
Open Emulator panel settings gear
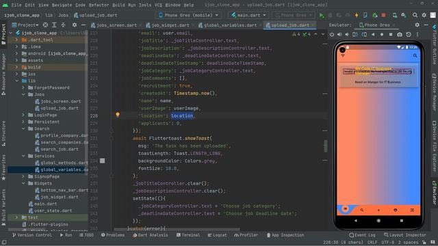(x=417, y=25)
